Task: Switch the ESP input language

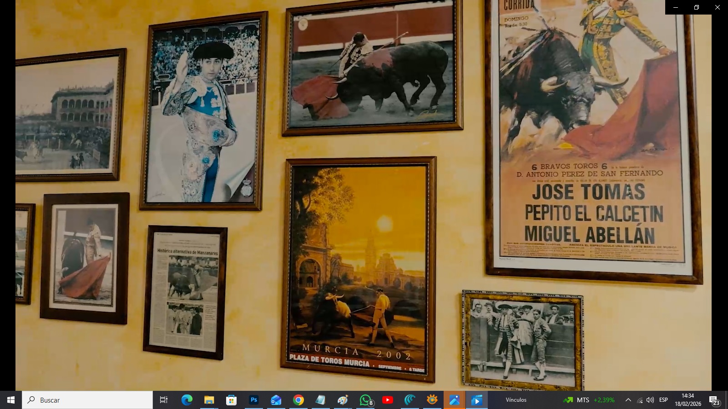Action: click(663, 400)
